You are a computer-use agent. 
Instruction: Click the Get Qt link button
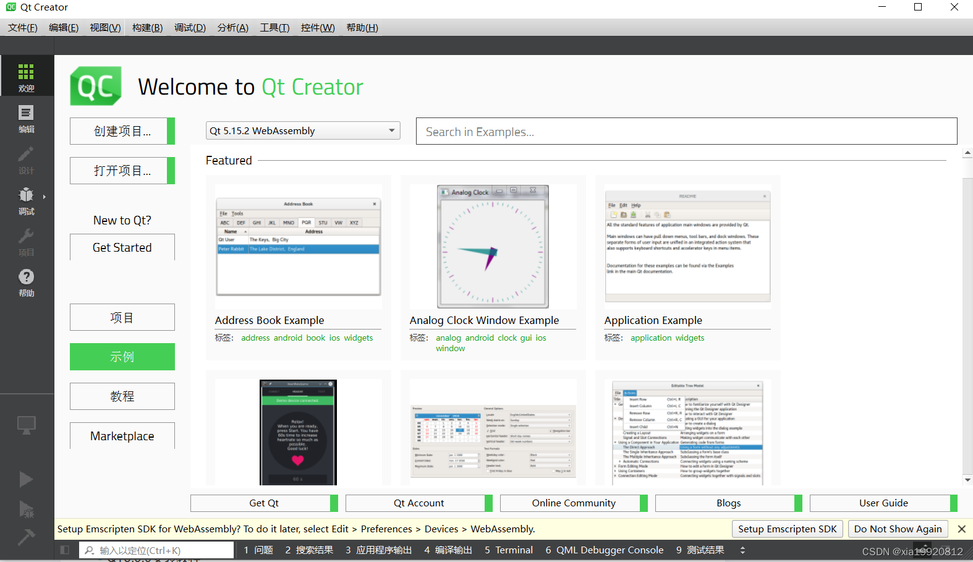coord(264,503)
